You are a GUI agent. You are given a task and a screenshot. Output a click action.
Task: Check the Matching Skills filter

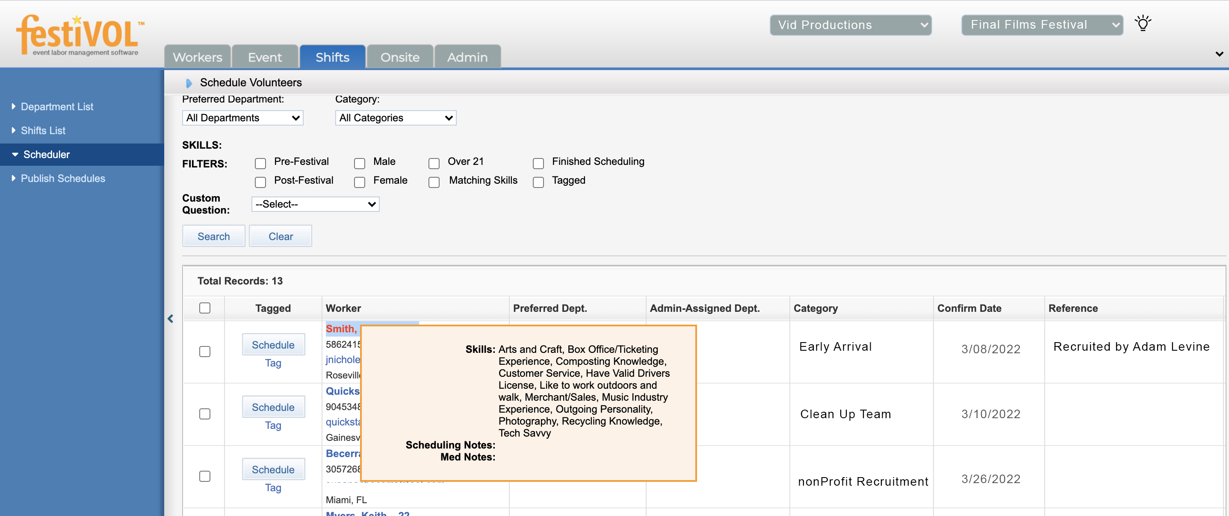[x=434, y=182]
